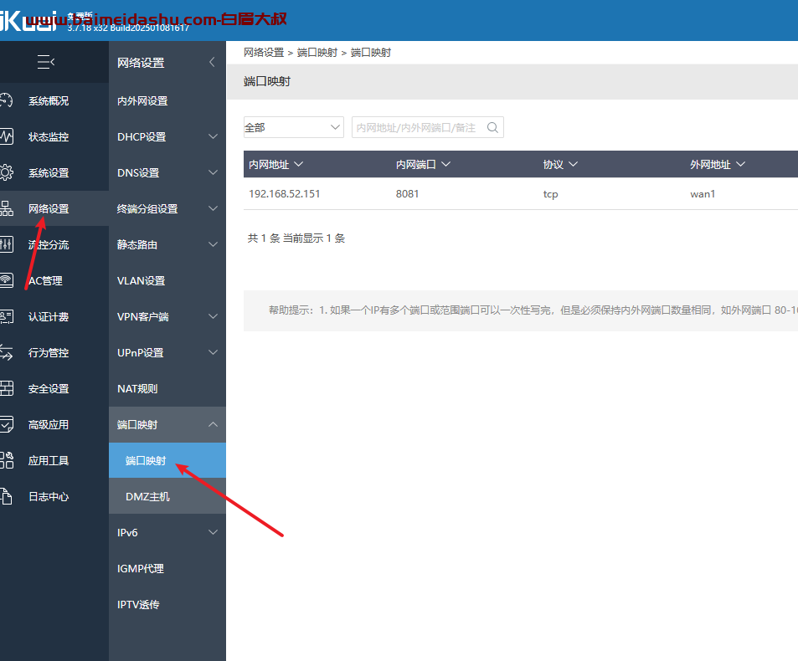Click the 系统概况 dashboard icon
This screenshot has width=798, height=661.
(x=6, y=100)
